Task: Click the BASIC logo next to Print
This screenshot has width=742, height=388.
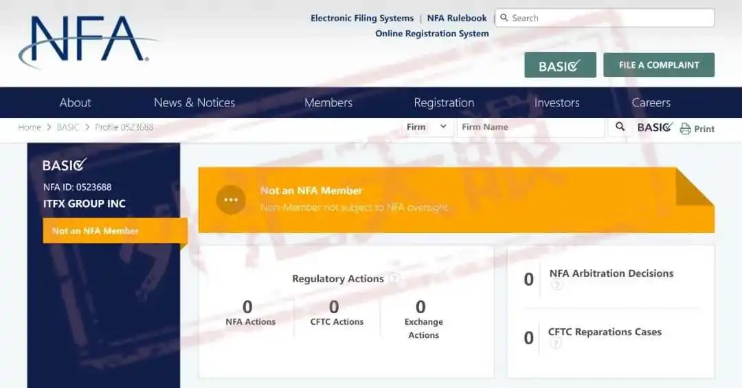Action: point(655,127)
